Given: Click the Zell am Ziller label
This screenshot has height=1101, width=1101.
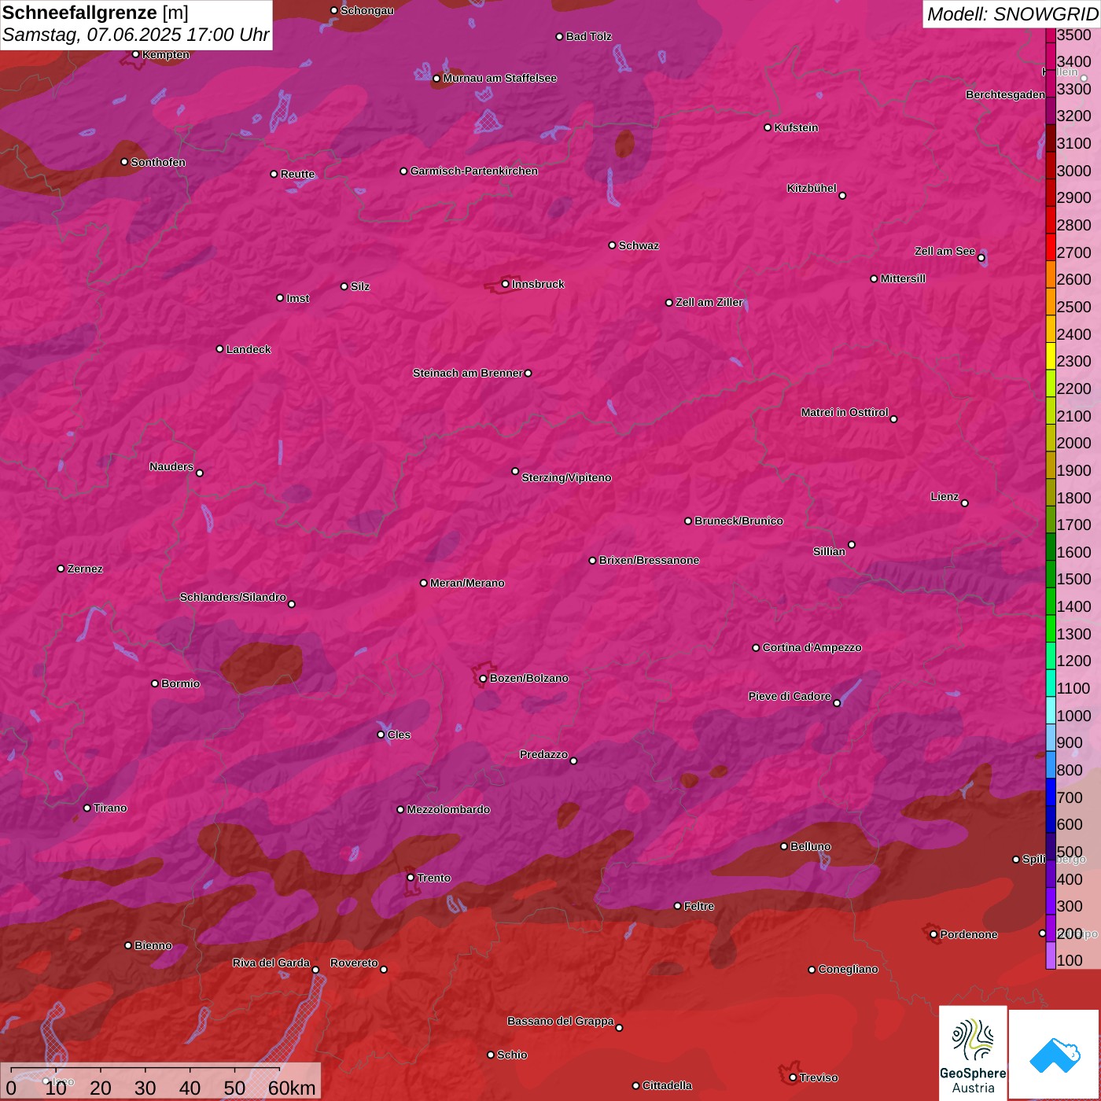Looking at the screenshot, I should pyautogui.click(x=709, y=302).
